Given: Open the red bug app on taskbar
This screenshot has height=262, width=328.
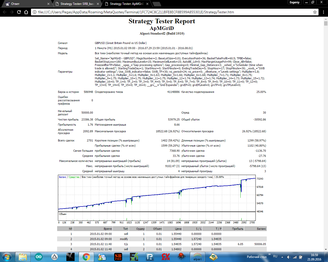Looking at the screenshot, I should [181, 257].
